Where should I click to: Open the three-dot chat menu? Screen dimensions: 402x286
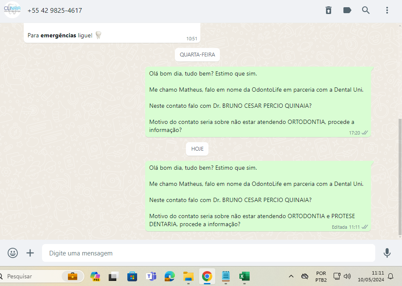point(387,10)
